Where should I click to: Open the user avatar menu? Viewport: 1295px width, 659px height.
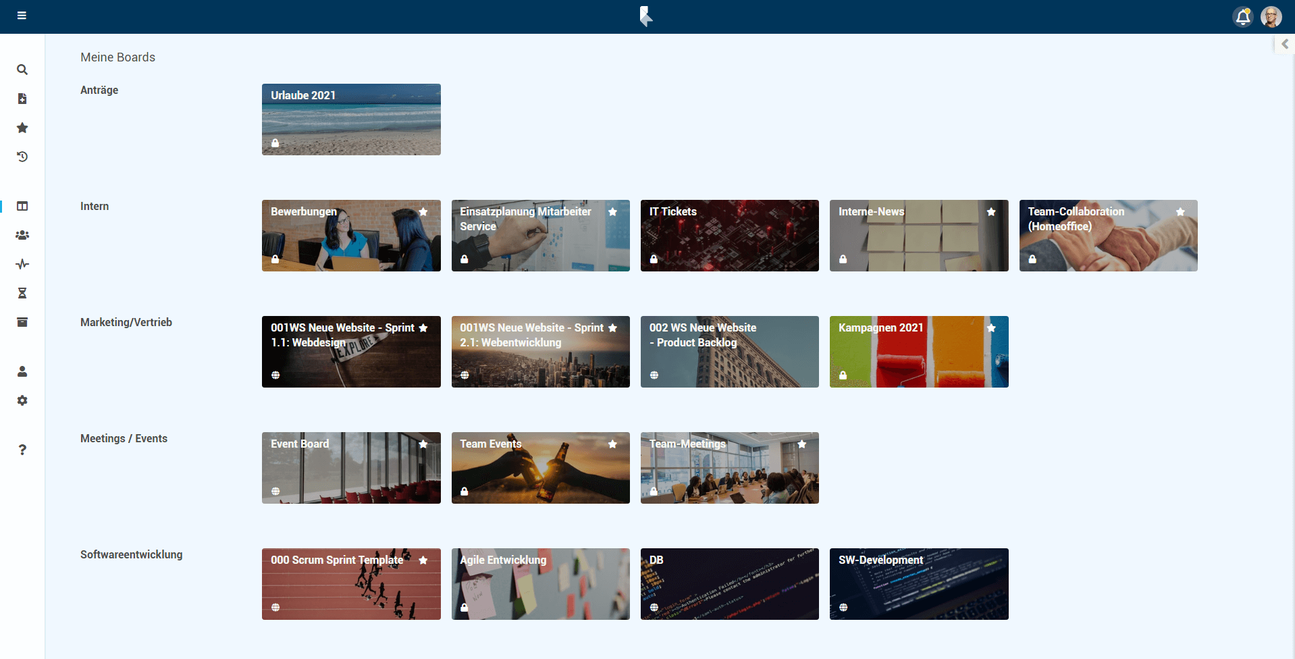coord(1271,17)
